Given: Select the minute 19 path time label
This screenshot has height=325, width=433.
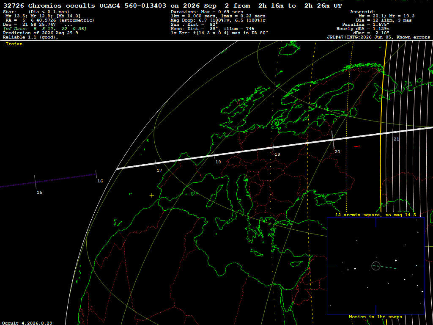Looking at the screenshot, I should 277,154.
